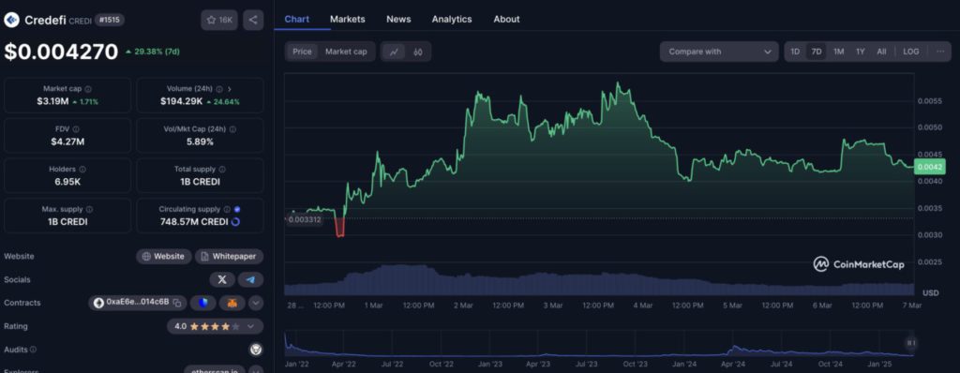
Task: Click the Ethereum icon in contract chip
Action: [98, 303]
